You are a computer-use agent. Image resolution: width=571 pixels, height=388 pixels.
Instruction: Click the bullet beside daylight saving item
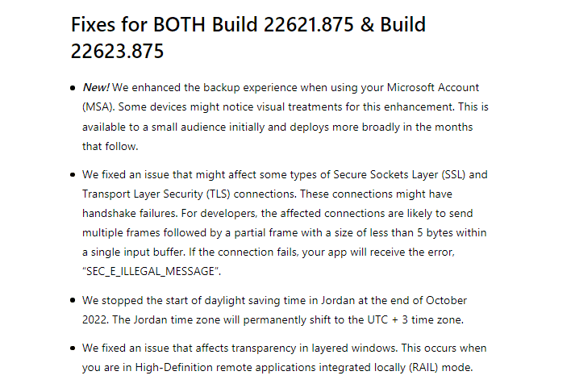pyautogui.click(x=73, y=301)
